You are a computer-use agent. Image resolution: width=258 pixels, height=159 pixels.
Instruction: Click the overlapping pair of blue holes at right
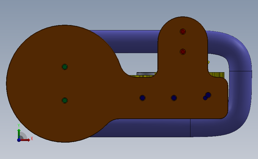(x=207, y=96)
